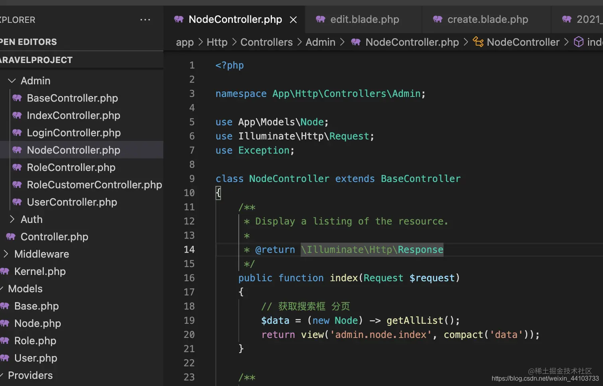603x386 pixels.
Task: Click the namespace App\Http\Controllers\Admin line
Action: coord(320,94)
